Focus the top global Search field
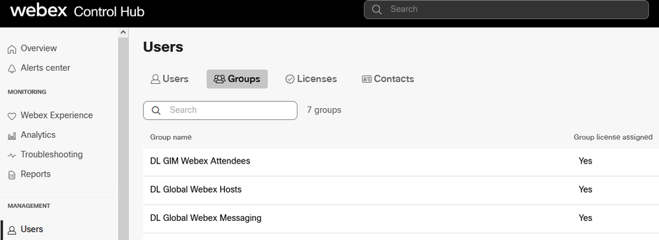This screenshot has height=240, width=659. (506, 9)
